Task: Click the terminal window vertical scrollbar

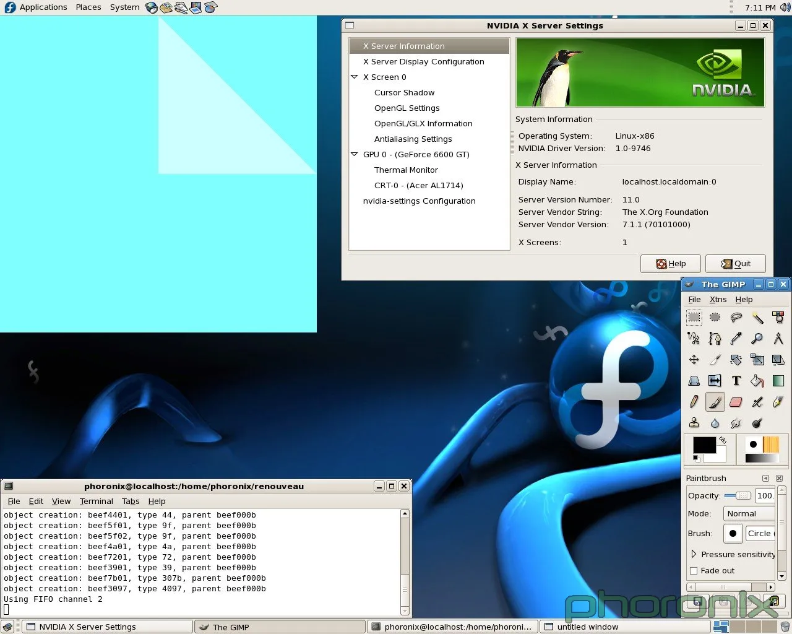Action: (x=405, y=562)
